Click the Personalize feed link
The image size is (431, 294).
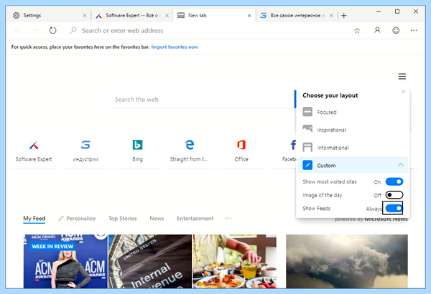[x=77, y=218]
